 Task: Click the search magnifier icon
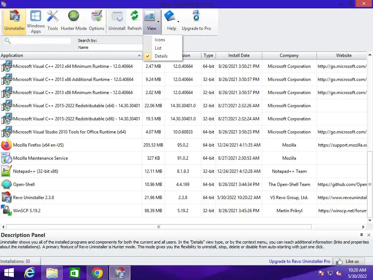tap(7, 41)
